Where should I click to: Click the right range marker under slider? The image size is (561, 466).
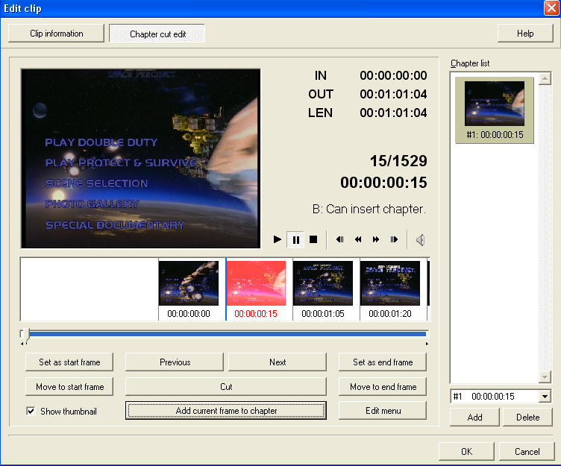coord(427,344)
